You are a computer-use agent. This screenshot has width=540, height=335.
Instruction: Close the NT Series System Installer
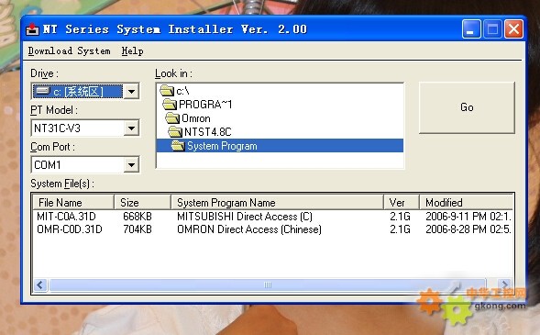point(513,29)
